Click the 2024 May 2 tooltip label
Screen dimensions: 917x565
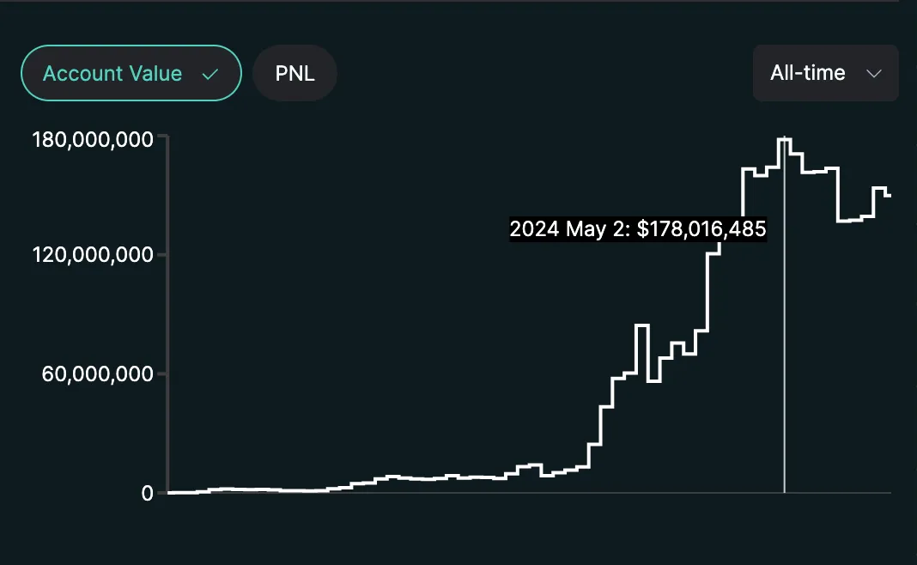pyautogui.click(x=637, y=229)
